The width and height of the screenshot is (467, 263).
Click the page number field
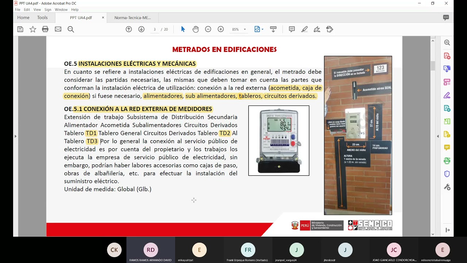point(155,29)
